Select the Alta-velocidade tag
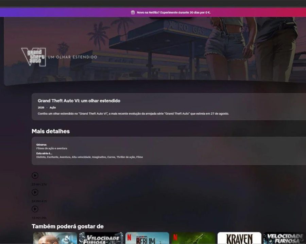 click(81, 157)
